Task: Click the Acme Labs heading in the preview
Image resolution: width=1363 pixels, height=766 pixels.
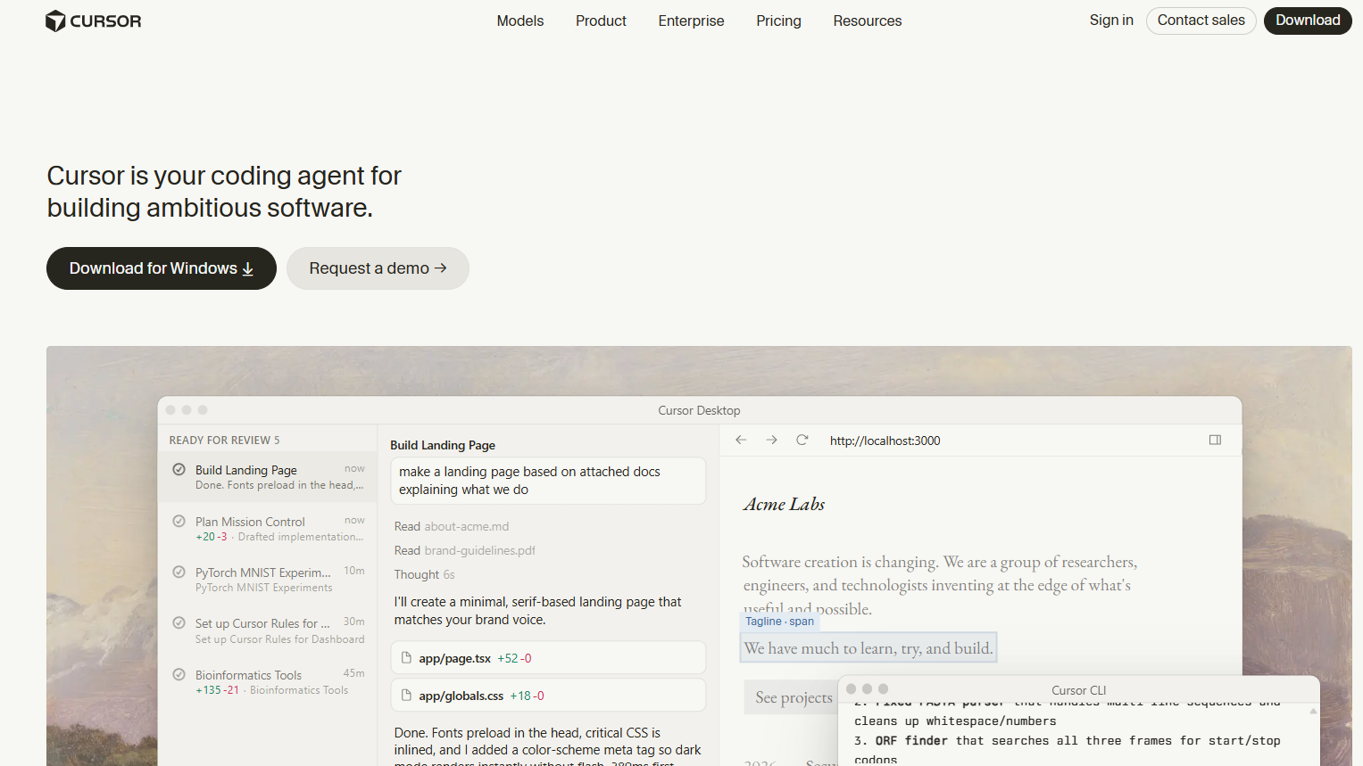Action: coord(784,504)
